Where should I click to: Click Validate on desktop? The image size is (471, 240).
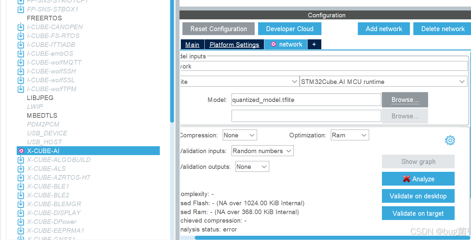[x=418, y=196]
